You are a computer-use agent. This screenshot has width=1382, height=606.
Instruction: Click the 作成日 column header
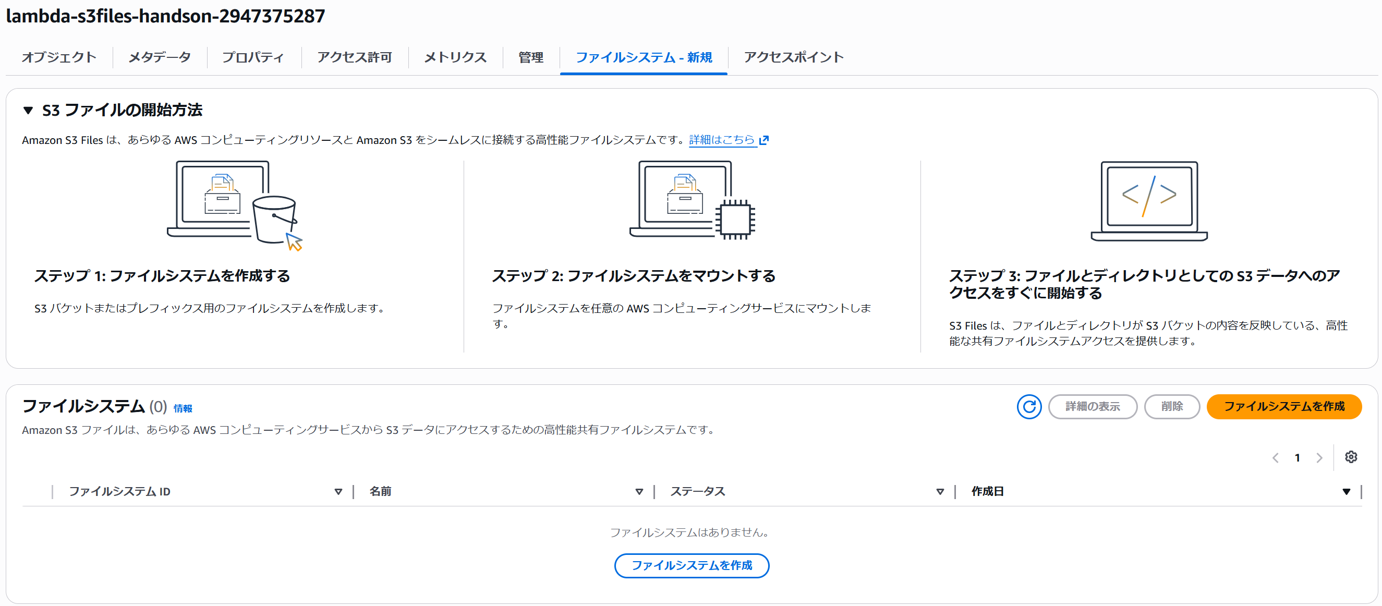click(987, 491)
